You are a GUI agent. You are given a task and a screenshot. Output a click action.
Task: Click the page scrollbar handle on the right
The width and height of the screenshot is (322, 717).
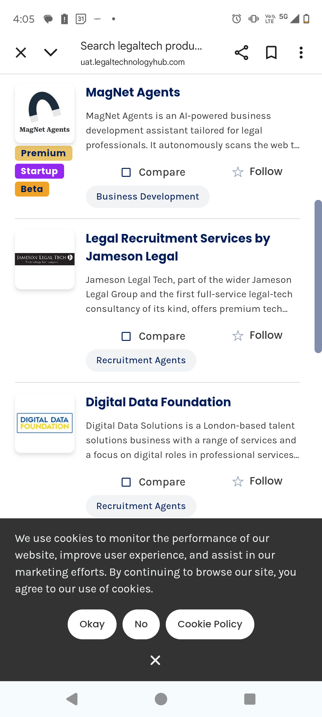pos(318,276)
